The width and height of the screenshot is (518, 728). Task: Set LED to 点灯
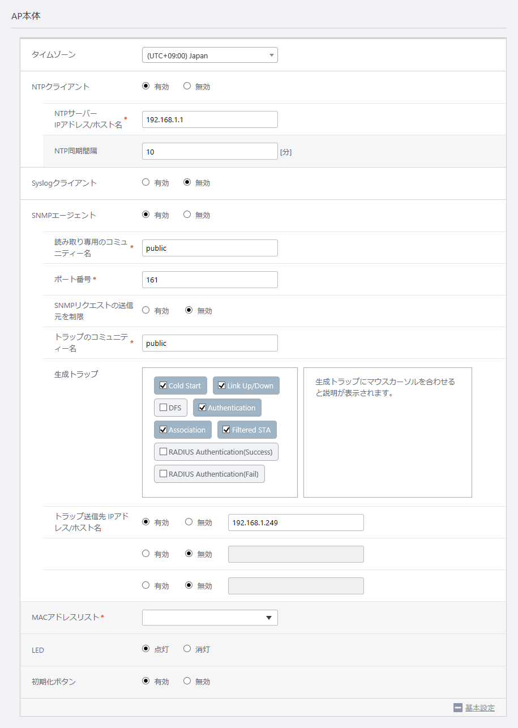(145, 649)
